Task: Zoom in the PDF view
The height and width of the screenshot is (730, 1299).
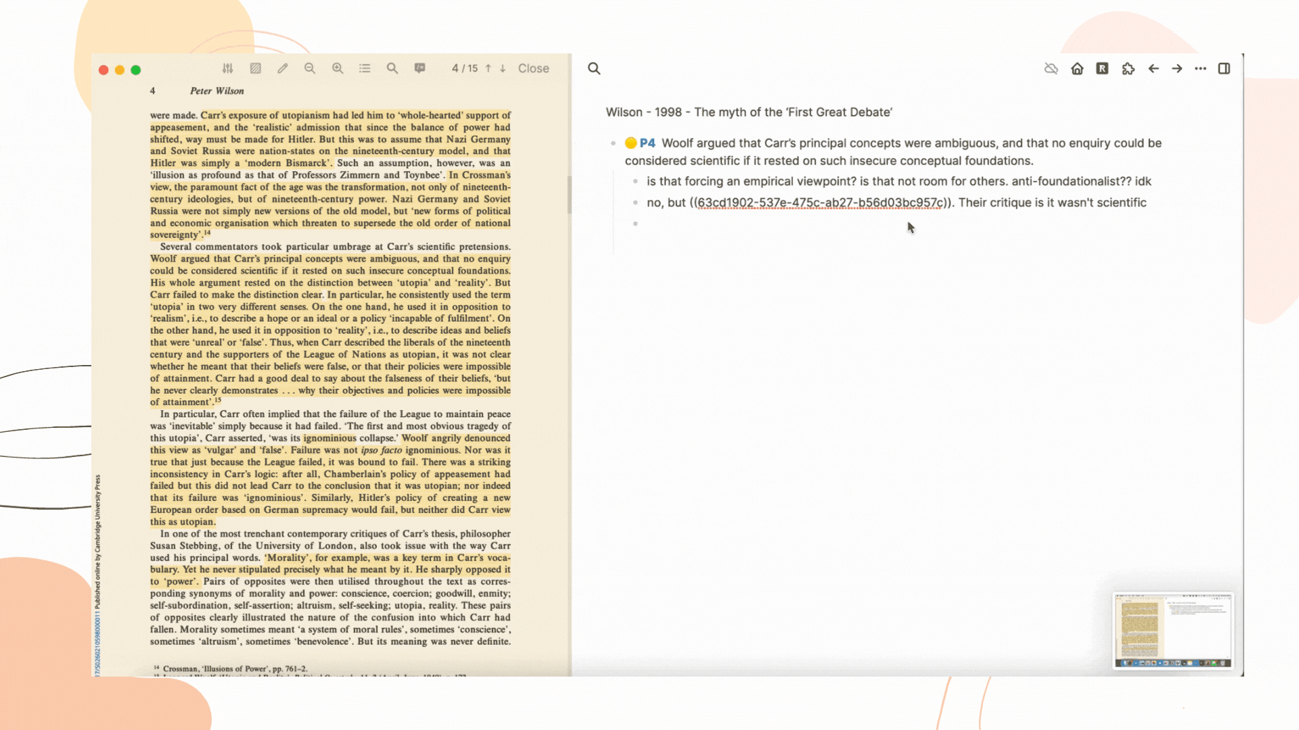Action: point(338,68)
